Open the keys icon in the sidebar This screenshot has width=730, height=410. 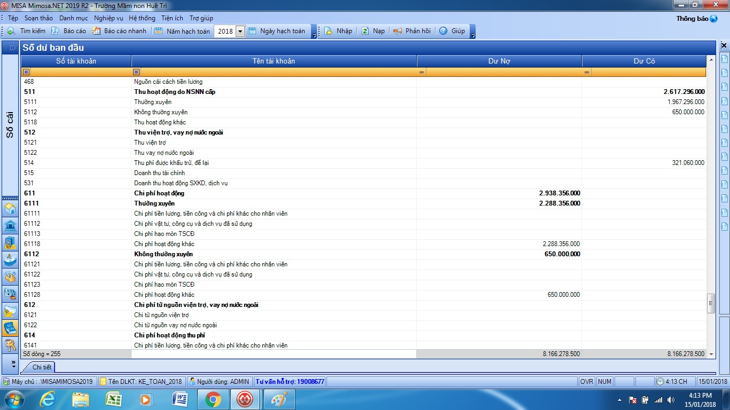point(10,345)
